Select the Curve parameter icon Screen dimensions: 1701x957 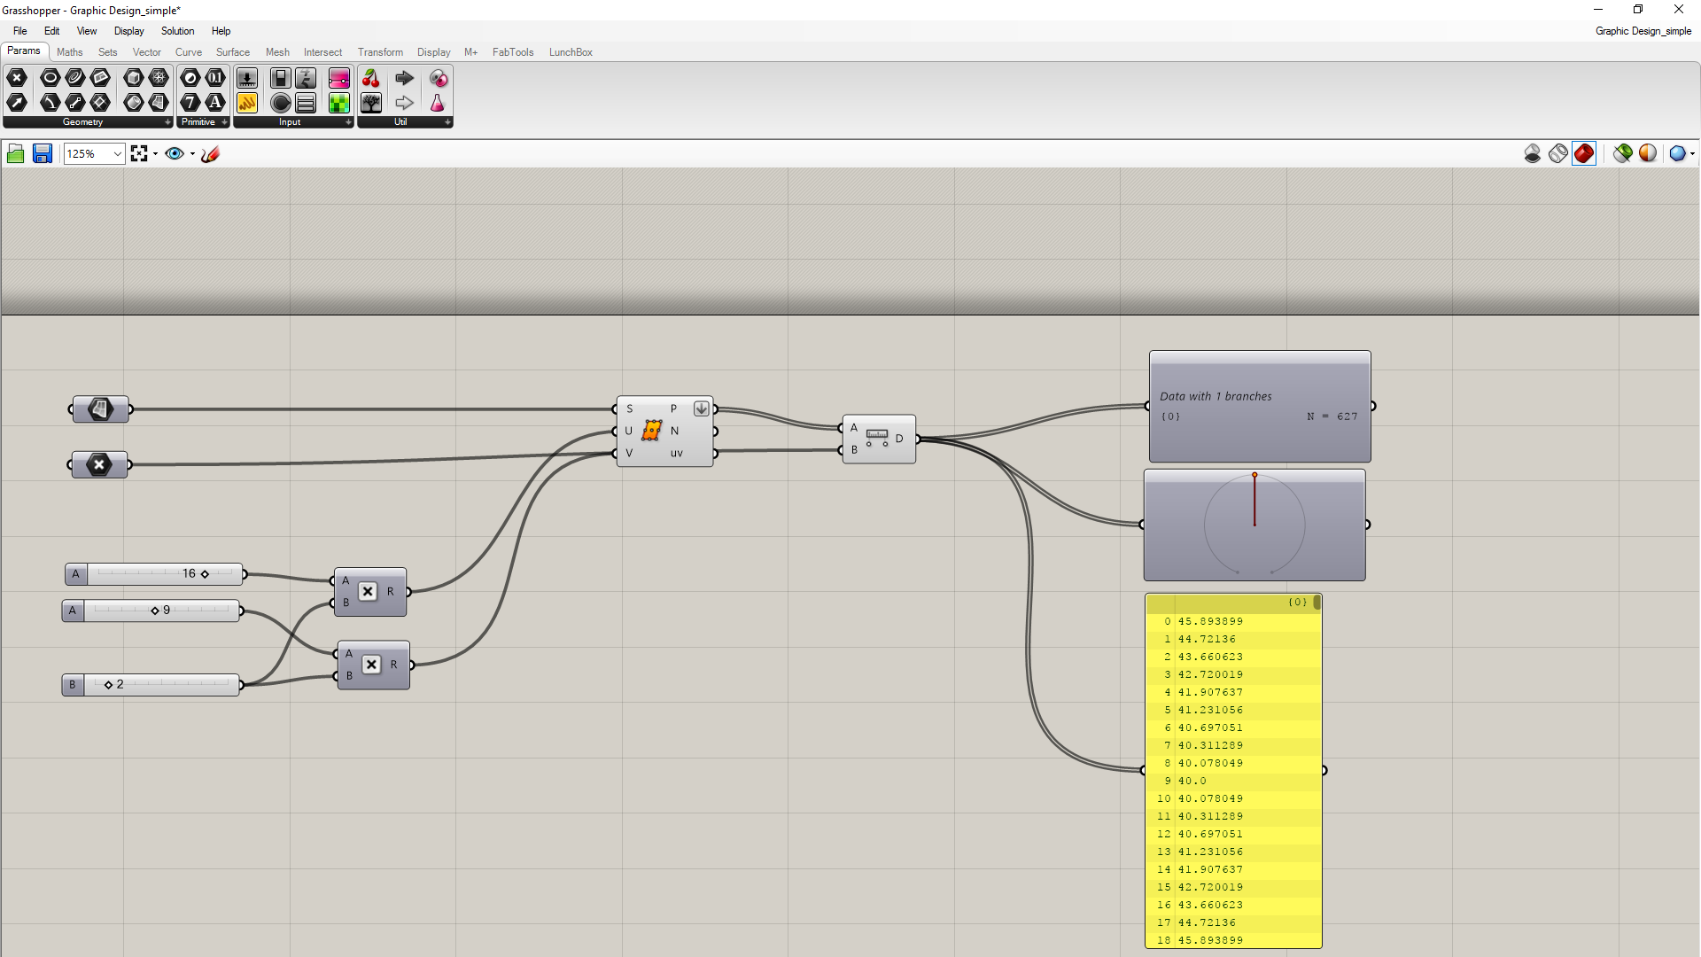point(75,78)
